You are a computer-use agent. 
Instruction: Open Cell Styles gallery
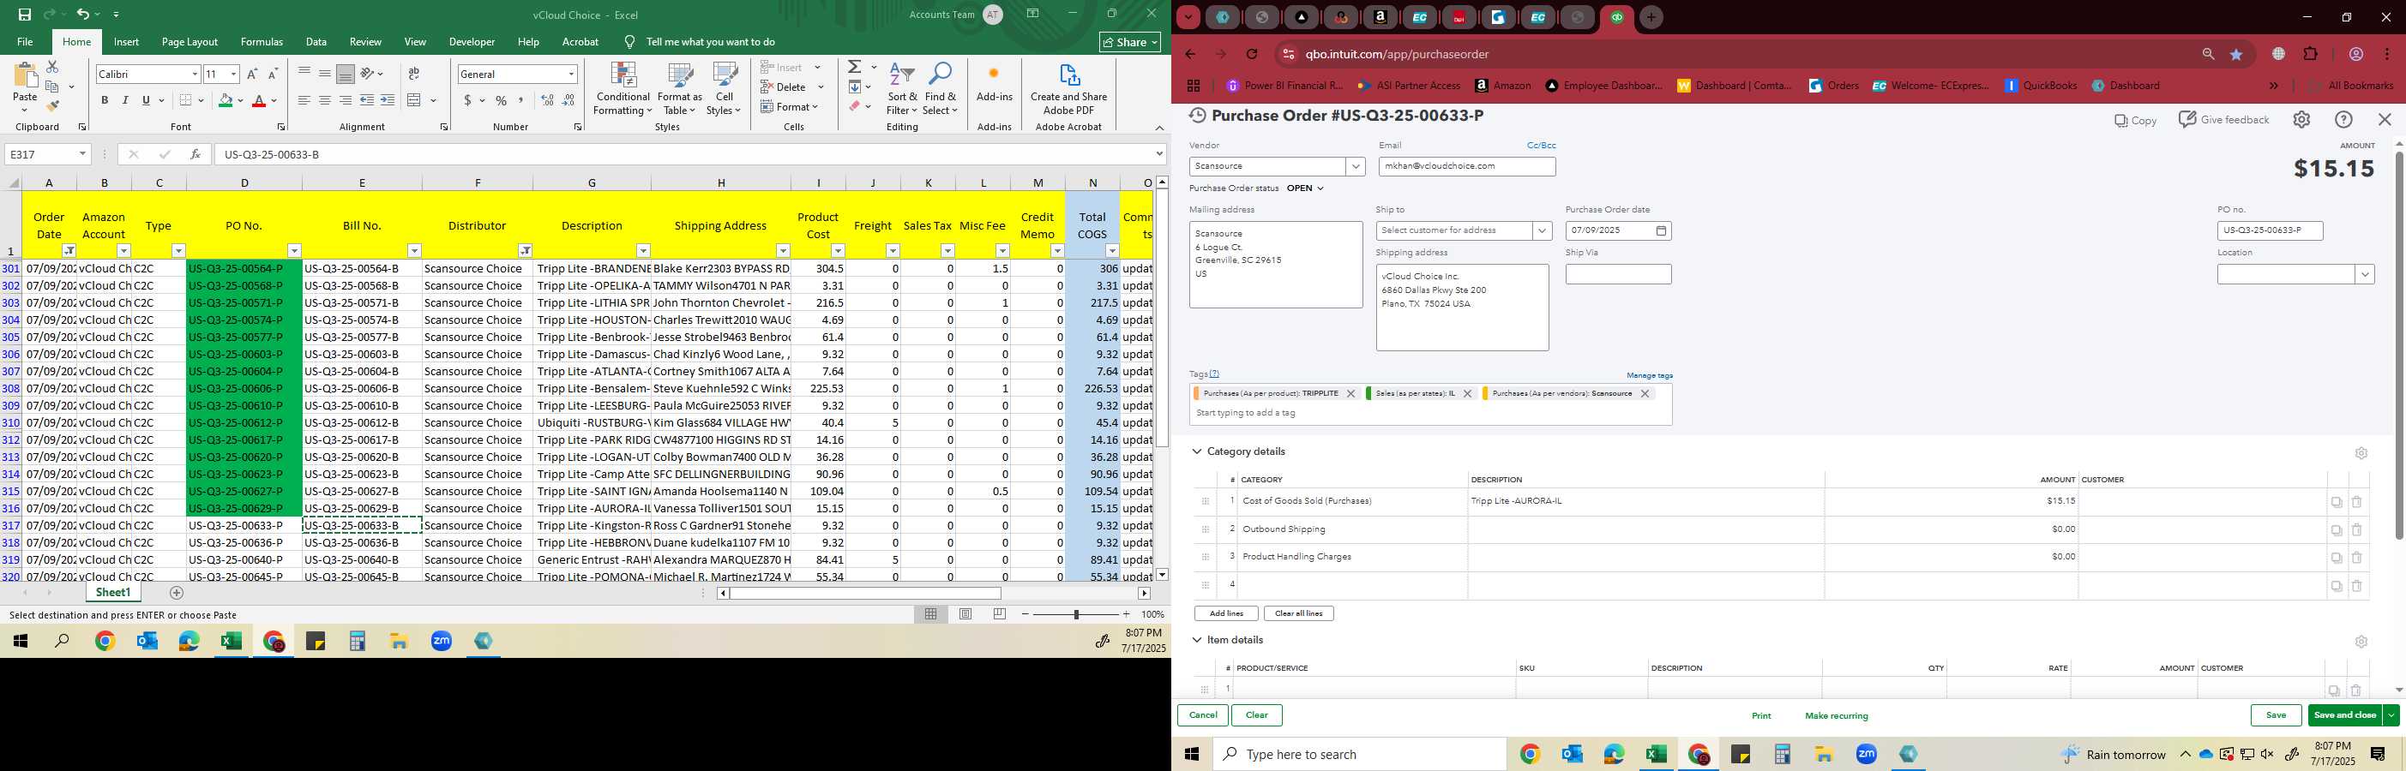725,89
